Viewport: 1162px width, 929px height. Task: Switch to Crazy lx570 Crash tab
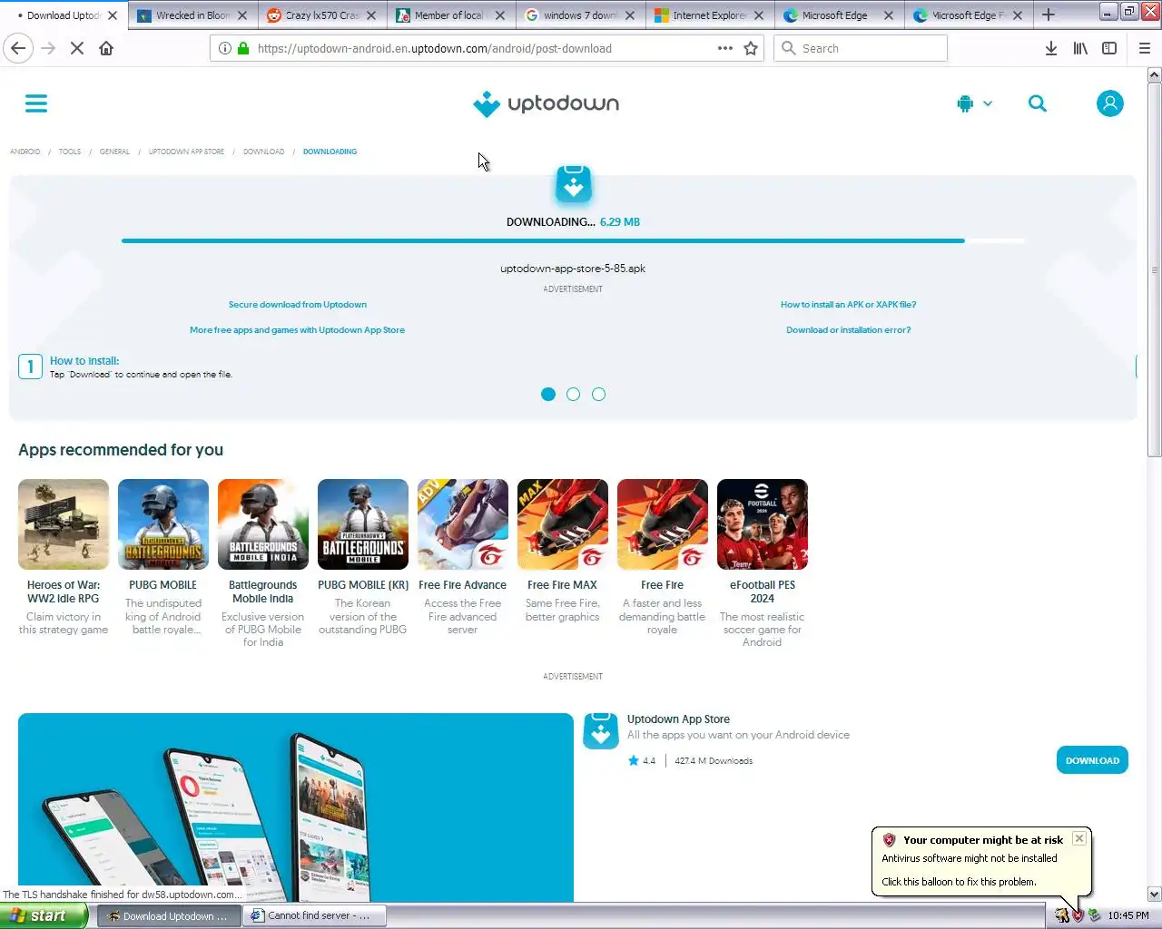point(322,15)
